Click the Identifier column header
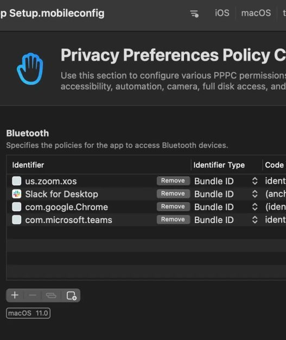This screenshot has width=286, height=340. pos(28,165)
